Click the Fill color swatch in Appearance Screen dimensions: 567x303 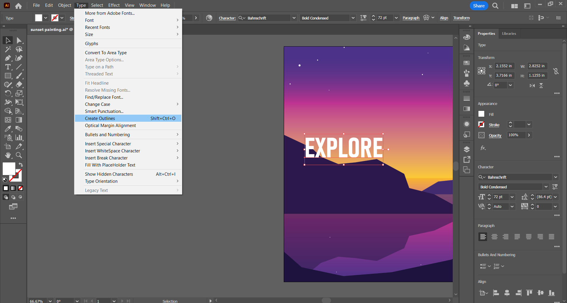coord(481,114)
